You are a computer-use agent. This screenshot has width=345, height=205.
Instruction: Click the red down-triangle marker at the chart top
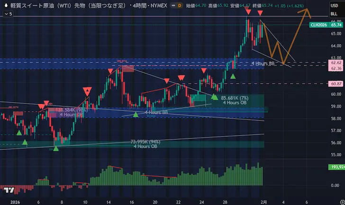pos(248,18)
